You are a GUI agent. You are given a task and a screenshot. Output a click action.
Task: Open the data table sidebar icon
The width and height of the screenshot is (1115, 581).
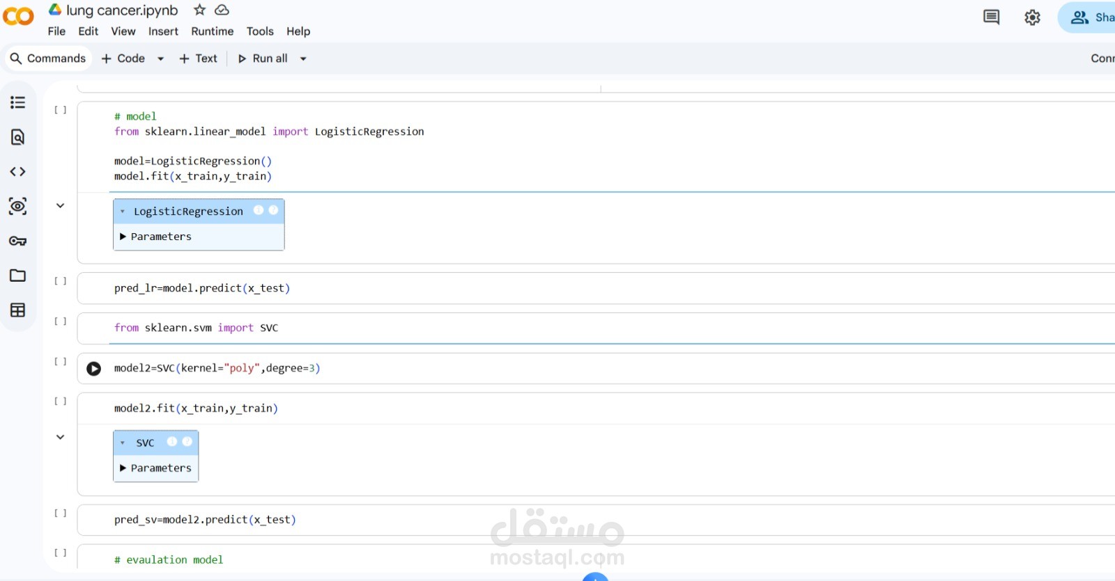pyautogui.click(x=18, y=310)
